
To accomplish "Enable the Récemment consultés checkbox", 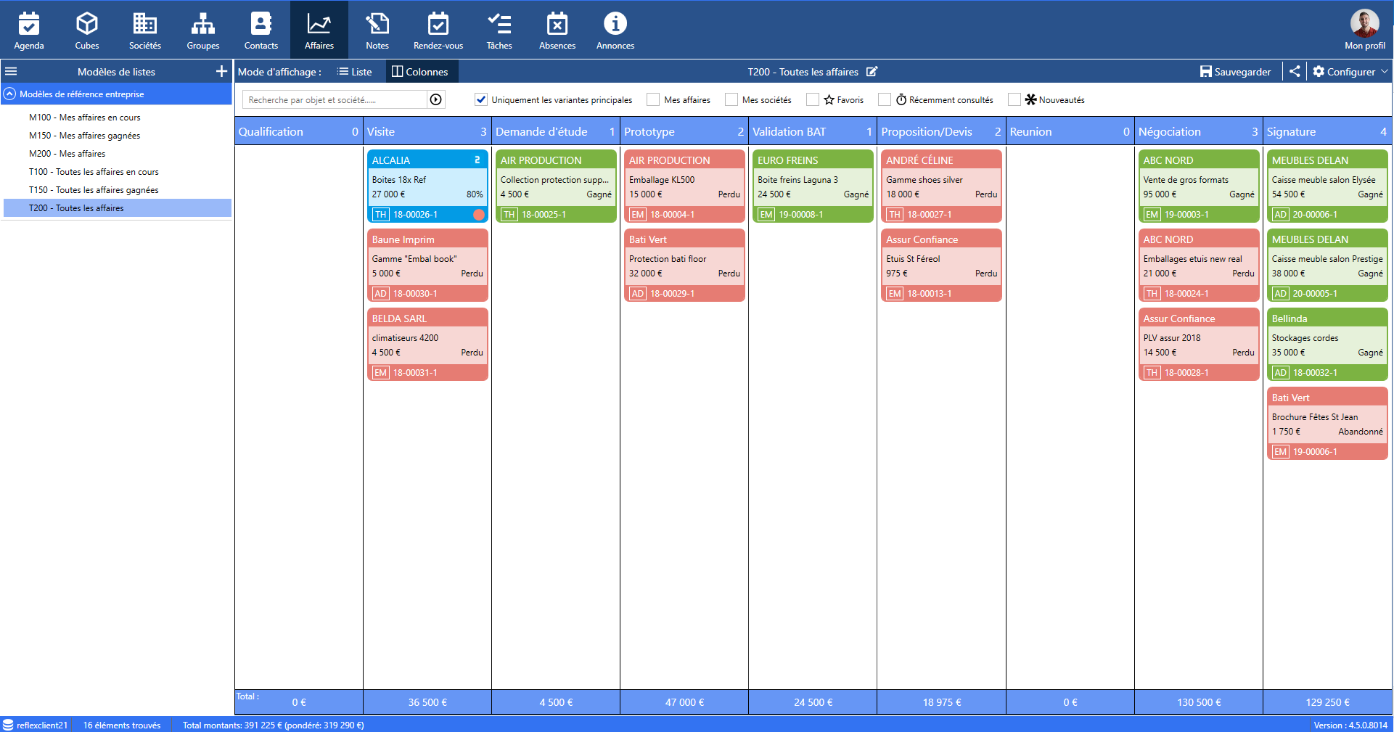I will [884, 99].
